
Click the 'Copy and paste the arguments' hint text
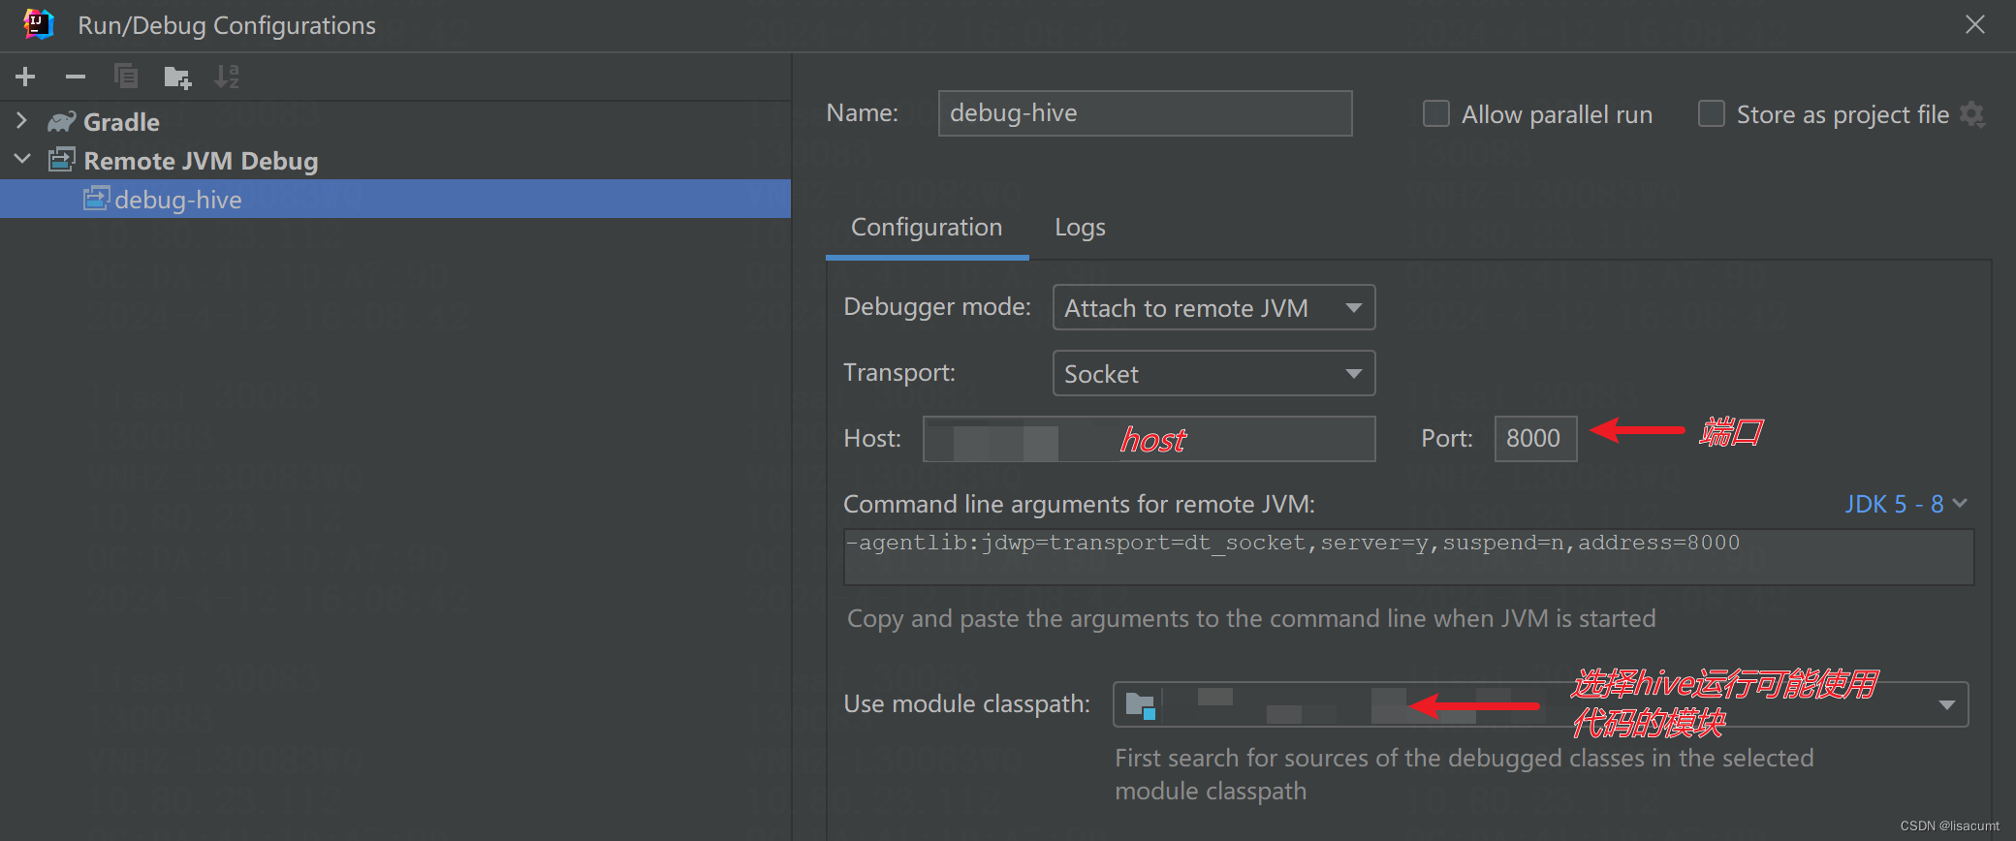pyautogui.click(x=1251, y=619)
